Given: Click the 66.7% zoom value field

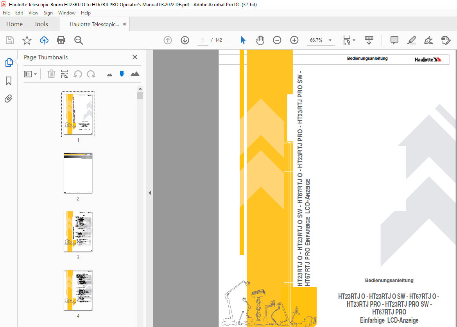Looking at the screenshot, I should tap(317, 40).
